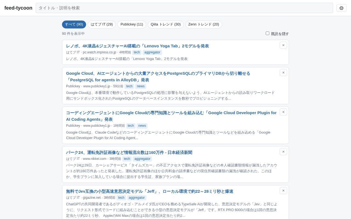This screenshot has height=219, width=351.
Task: Click news tag on PostgreSQL article
Action: pyautogui.click(x=141, y=86)
